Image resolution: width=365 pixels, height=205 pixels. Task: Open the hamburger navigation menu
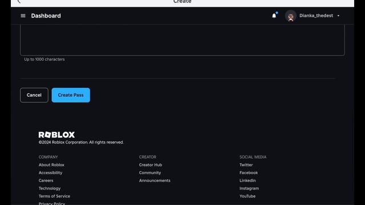coord(23,16)
